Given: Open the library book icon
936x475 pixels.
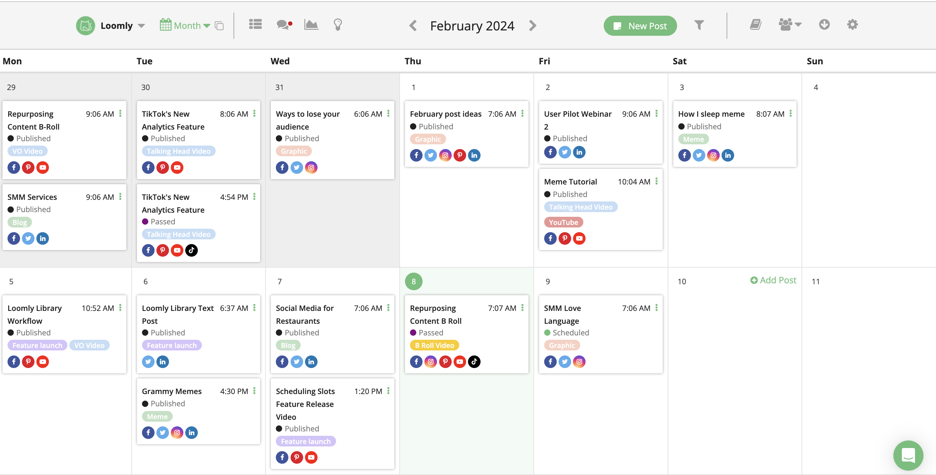Looking at the screenshot, I should point(755,25).
